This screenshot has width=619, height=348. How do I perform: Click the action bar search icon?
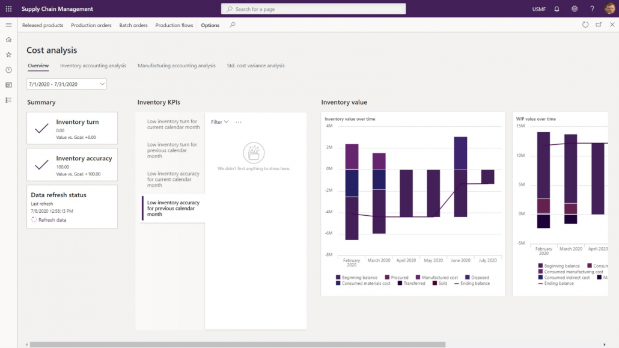pos(233,25)
